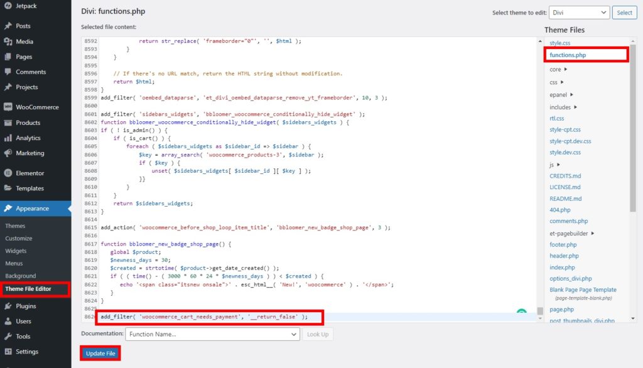Click the Posts pushpin icon

tap(8, 26)
